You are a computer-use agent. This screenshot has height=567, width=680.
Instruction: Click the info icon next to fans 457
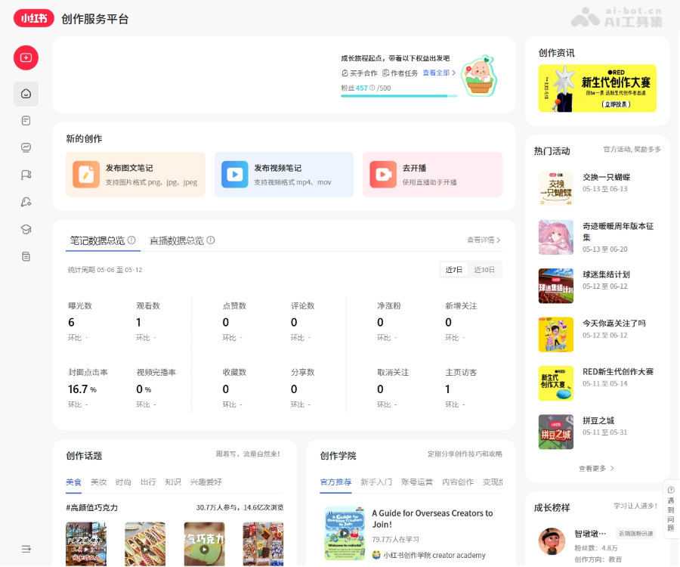372,88
